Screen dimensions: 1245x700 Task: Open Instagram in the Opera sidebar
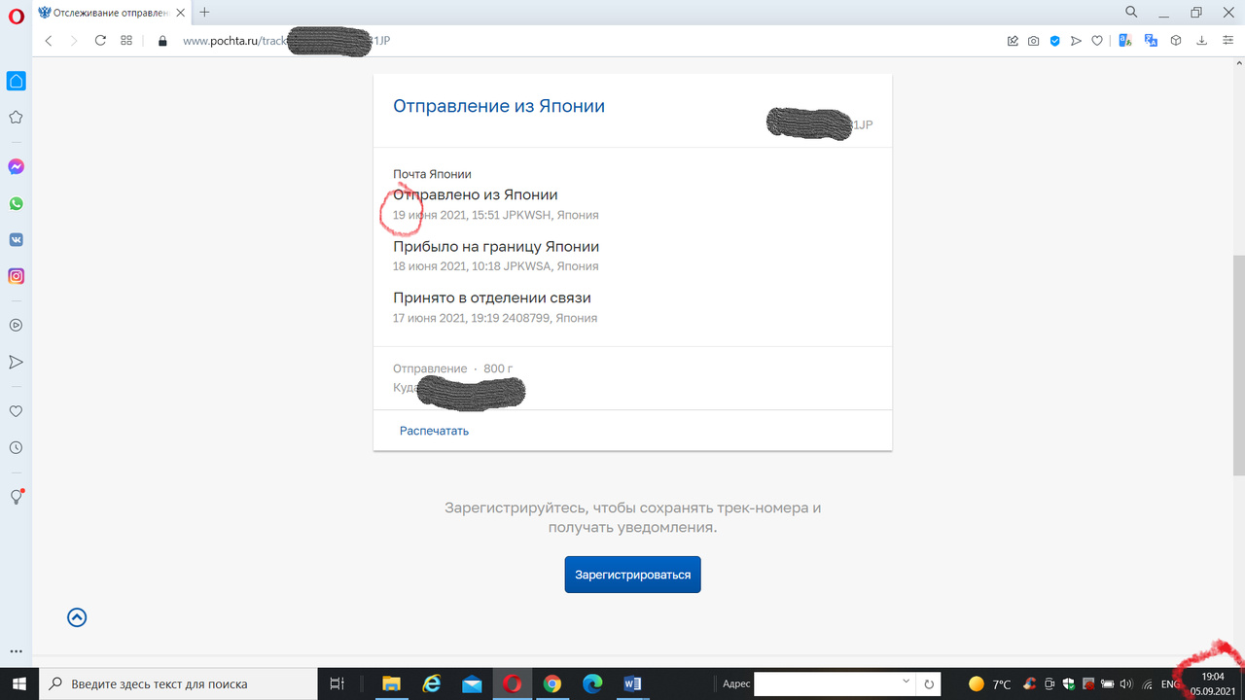(16, 276)
